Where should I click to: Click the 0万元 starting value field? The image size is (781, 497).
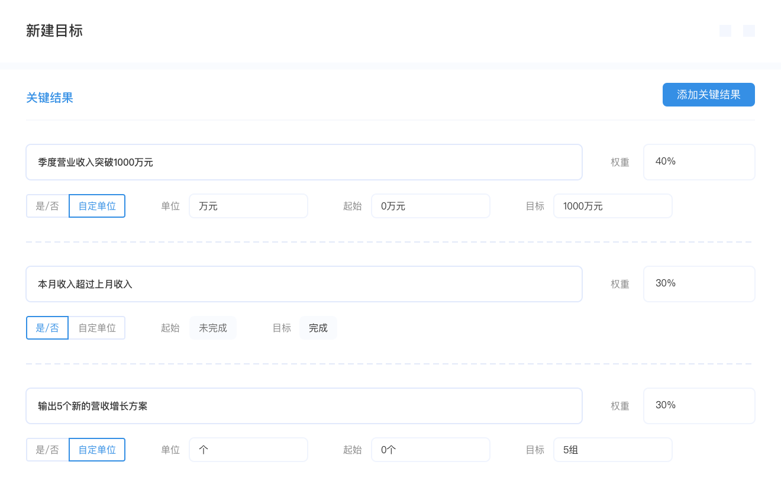(x=431, y=206)
